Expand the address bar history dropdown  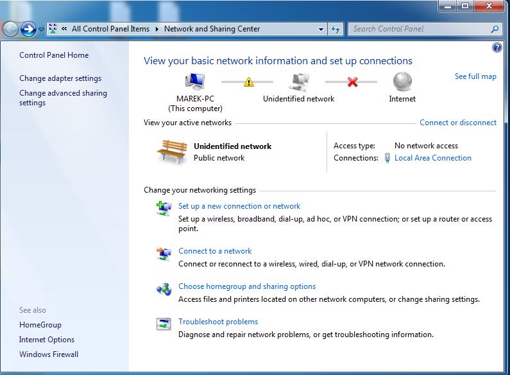click(x=321, y=30)
